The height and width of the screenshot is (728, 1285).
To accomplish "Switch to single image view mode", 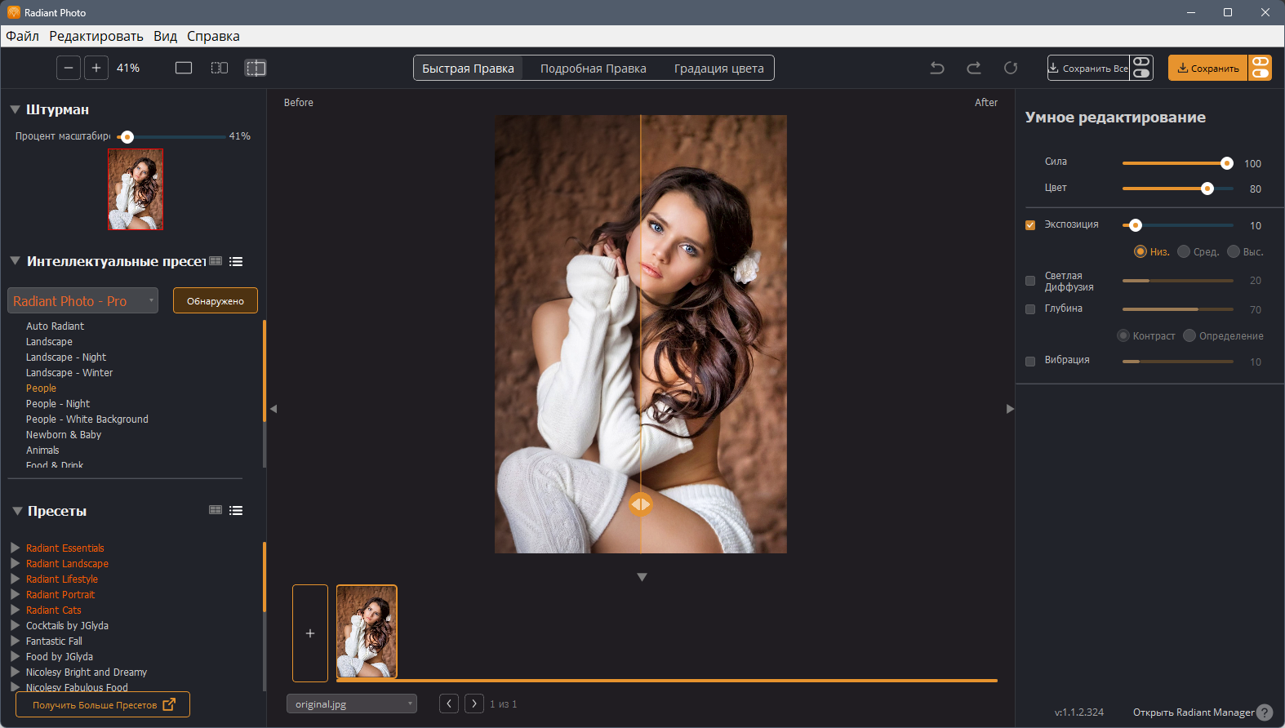I will [x=184, y=68].
